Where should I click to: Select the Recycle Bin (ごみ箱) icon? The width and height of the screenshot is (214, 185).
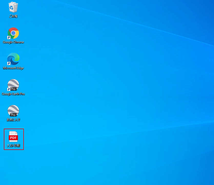point(13,7)
